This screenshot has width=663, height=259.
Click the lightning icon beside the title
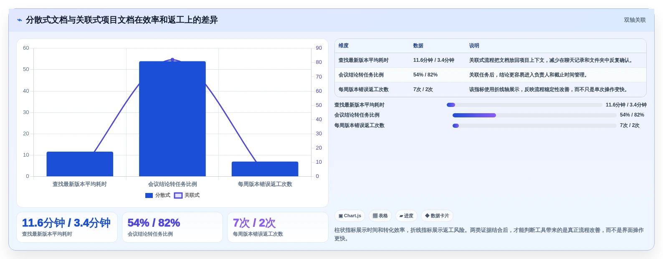pos(20,20)
